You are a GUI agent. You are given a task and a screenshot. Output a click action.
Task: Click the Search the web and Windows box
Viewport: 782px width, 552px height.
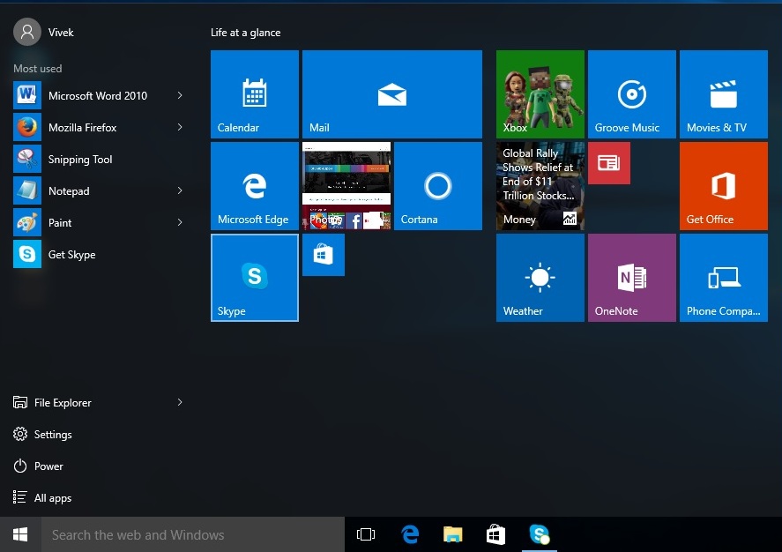click(192, 534)
